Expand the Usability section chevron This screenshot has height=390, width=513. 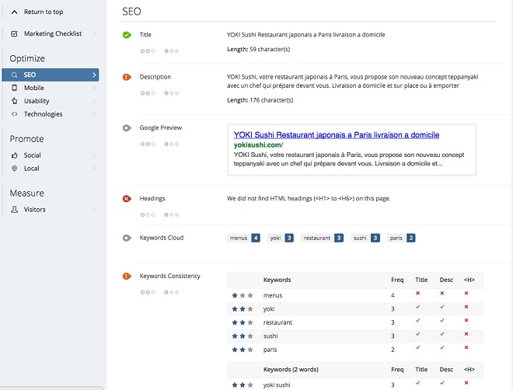tap(94, 101)
